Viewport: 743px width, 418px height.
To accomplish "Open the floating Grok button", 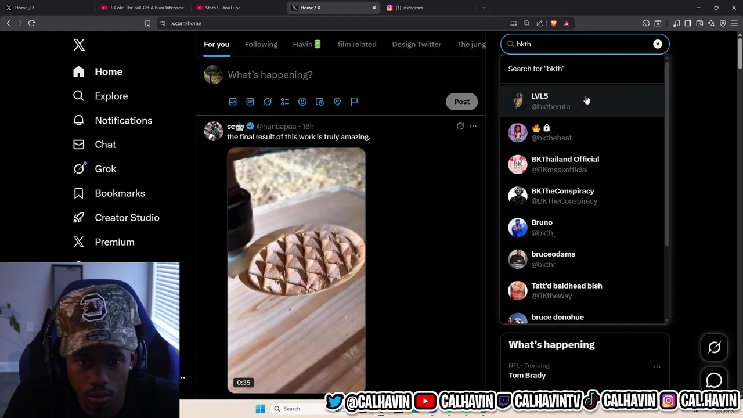I will [x=714, y=348].
